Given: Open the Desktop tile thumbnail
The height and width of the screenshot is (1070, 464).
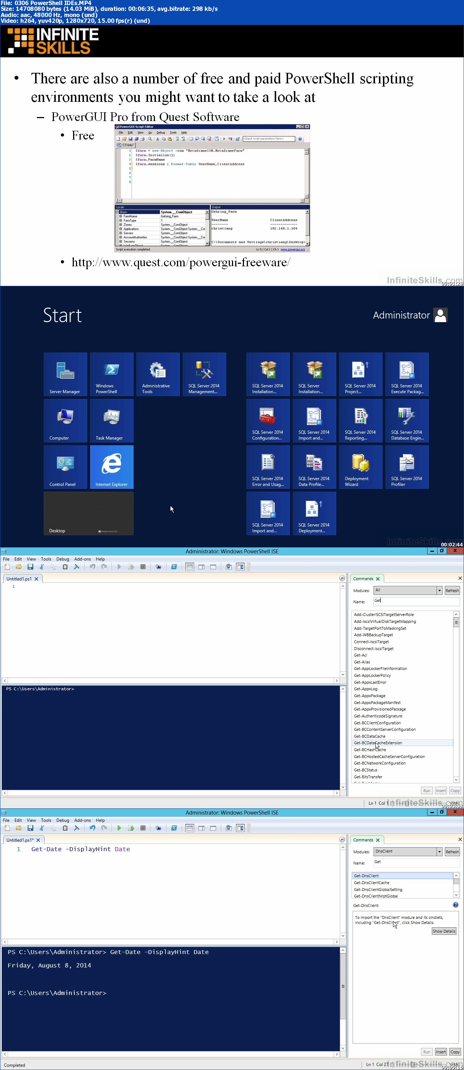Looking at the screenshot, I should pyautogui.click(x=88, y=513).
